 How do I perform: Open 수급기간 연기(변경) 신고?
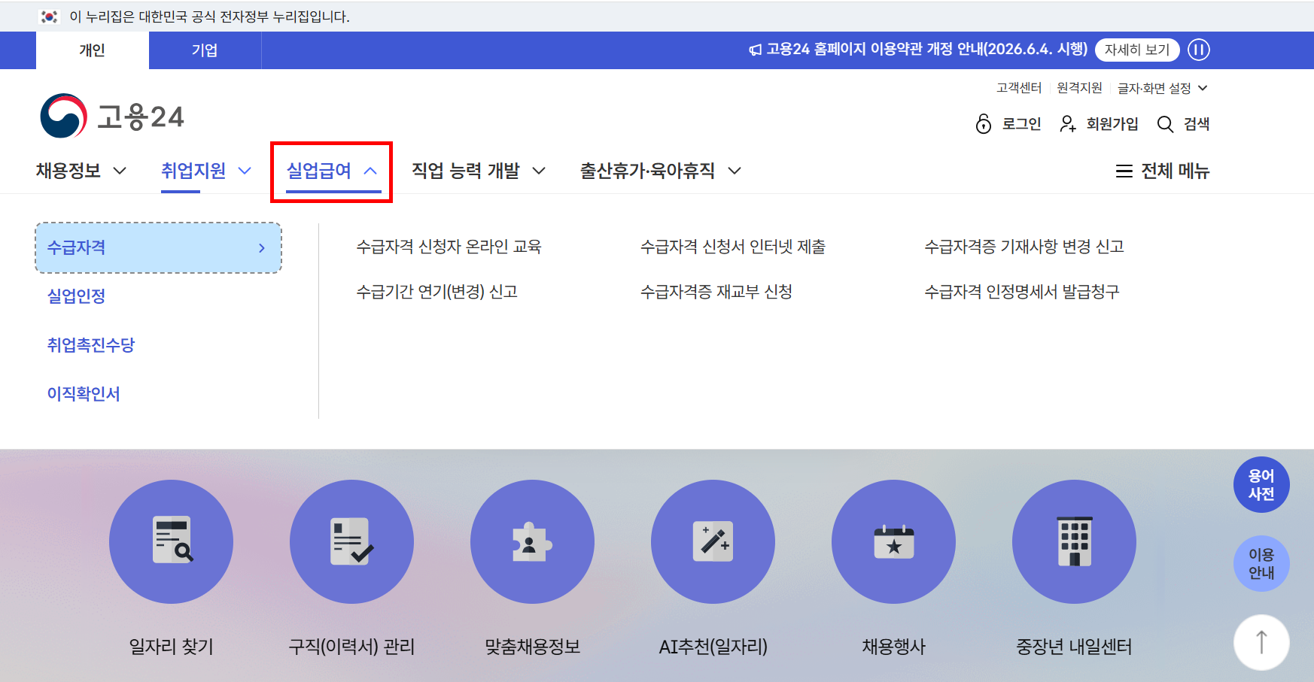click(437, 292)
